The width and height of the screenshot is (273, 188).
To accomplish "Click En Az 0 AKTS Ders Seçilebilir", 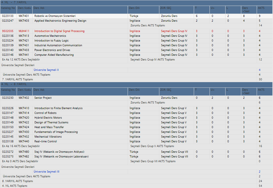I will [20, 161].
